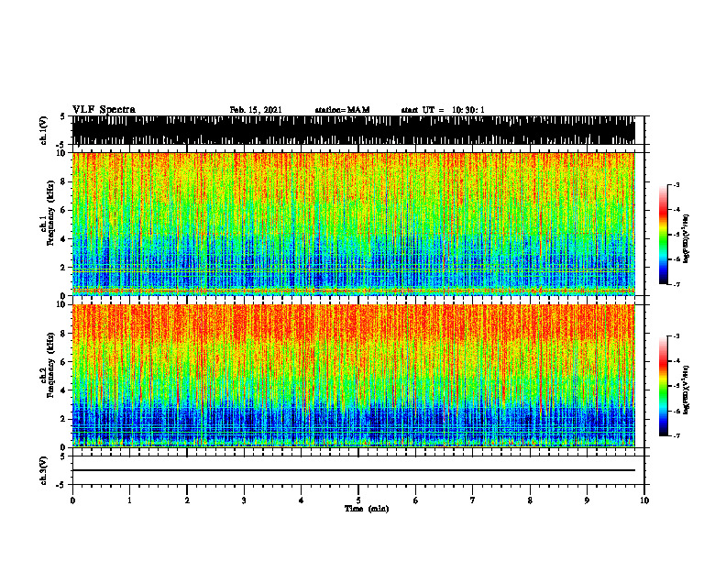This screenshot has width=726, height=561.
Task: Click the "station=MAM" header label
Action: [x=342, y=110]
